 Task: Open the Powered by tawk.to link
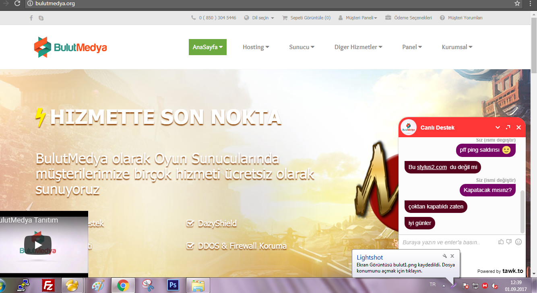(x=500, y=271)
